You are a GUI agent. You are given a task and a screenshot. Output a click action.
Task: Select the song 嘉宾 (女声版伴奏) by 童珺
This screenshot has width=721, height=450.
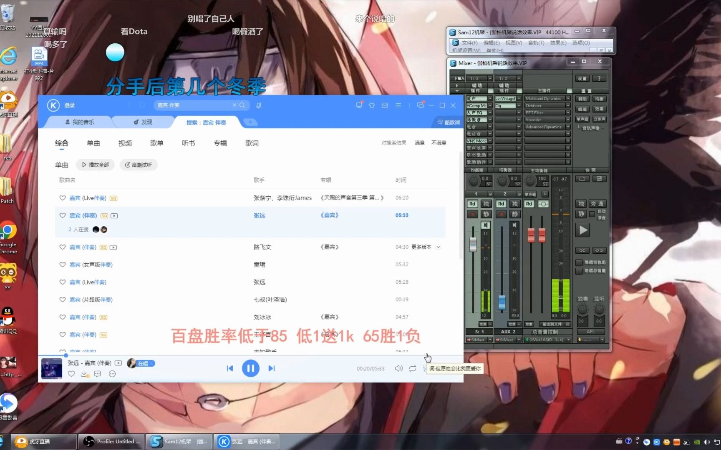click(x=91, y=265)
